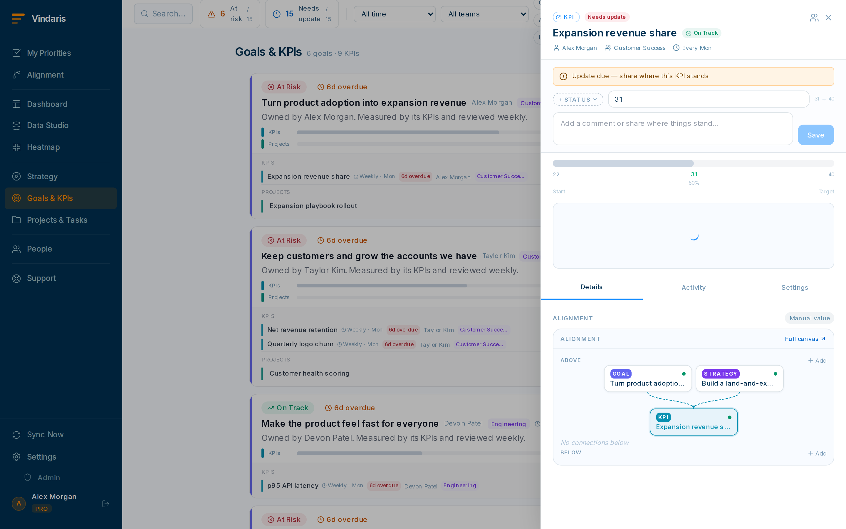Screen dimensions: 846x529
Task: Go to Dashboard
Action: 61,104
